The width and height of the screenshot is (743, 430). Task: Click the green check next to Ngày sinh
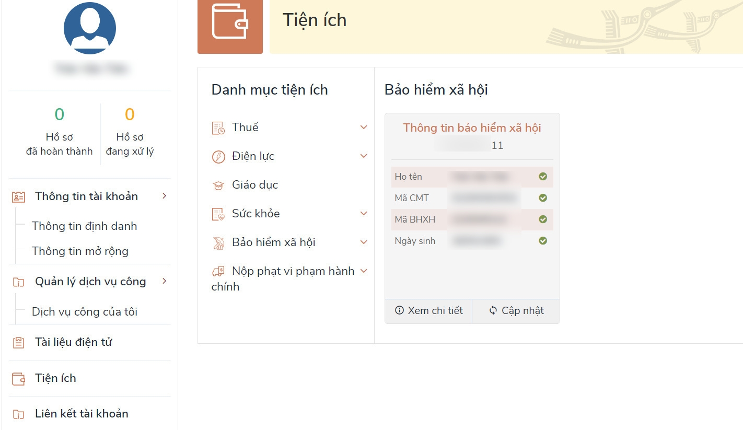pyautogui.click(x=543, y=241)
